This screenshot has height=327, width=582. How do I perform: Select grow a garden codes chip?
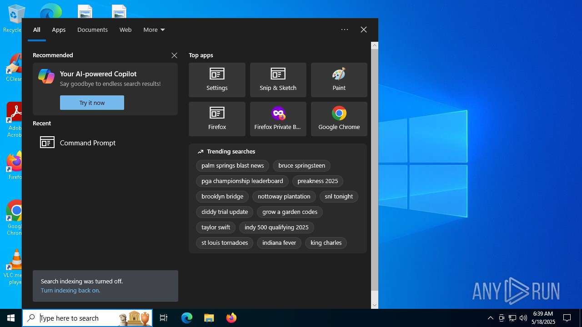[290, 212]
